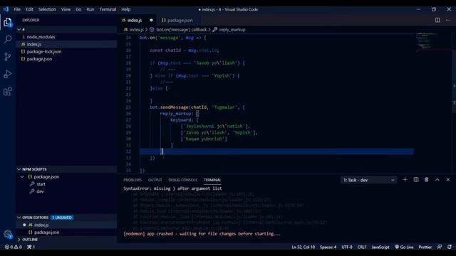This screenshot has height=256, width=456.
Task: Open the Manage gear menu
Action: tap(8, 234)
